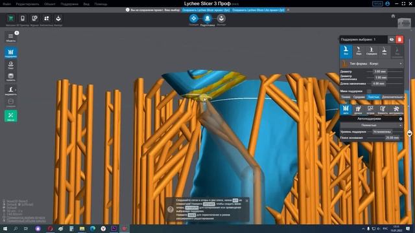Screen dimensions: 415x233
Task: Open Windows taskbar search
Action: point(16,228)
